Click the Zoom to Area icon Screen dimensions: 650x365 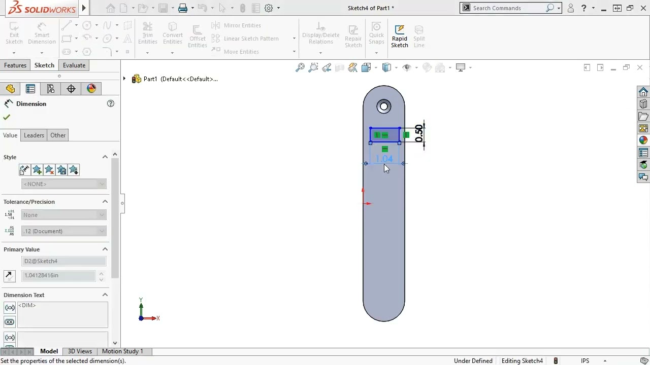click(x=313, y=67)
